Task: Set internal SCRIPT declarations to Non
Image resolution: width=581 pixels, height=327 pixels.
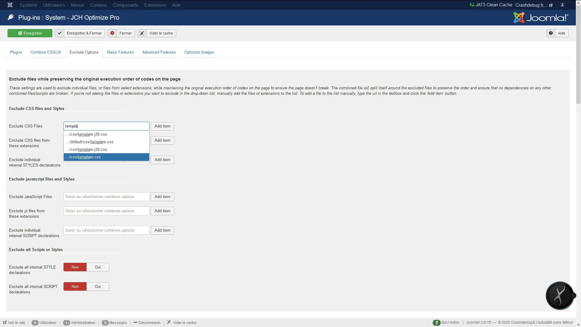Action: click(x=75, y=286)
